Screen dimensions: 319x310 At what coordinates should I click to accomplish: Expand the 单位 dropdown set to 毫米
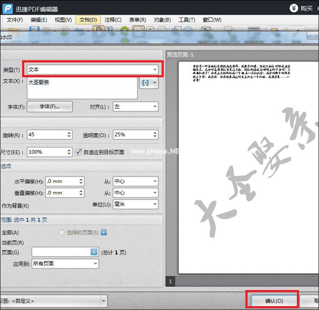135,204
